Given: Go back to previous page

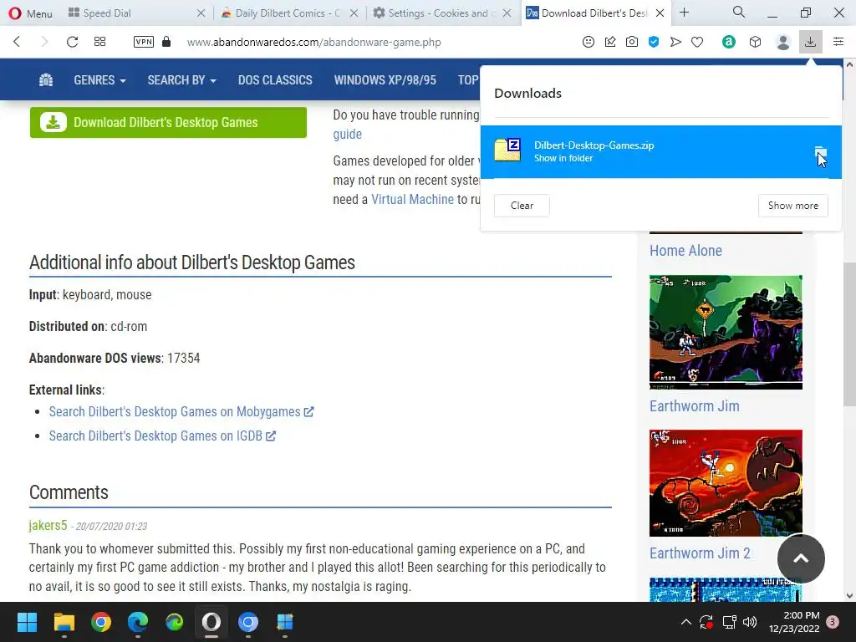Looking at the screenshot, I should coord(17,42).
